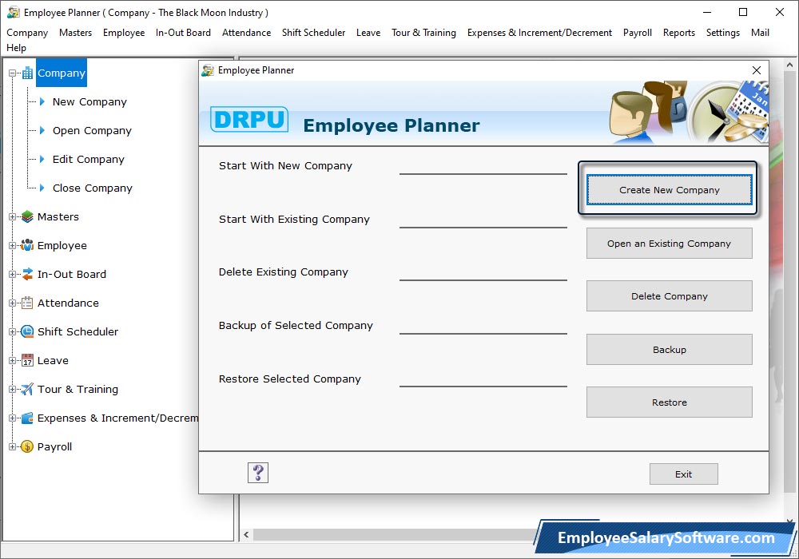Click the Expenses wallet icon in tree
Viewport: 799px width, 559px height.
coord(27,418)
